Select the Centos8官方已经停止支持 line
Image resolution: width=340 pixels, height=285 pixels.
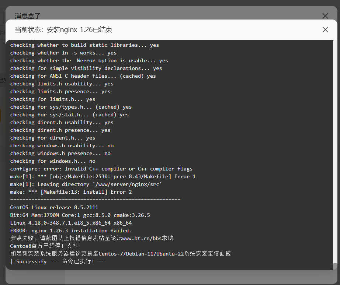click(x=44, y=246)
